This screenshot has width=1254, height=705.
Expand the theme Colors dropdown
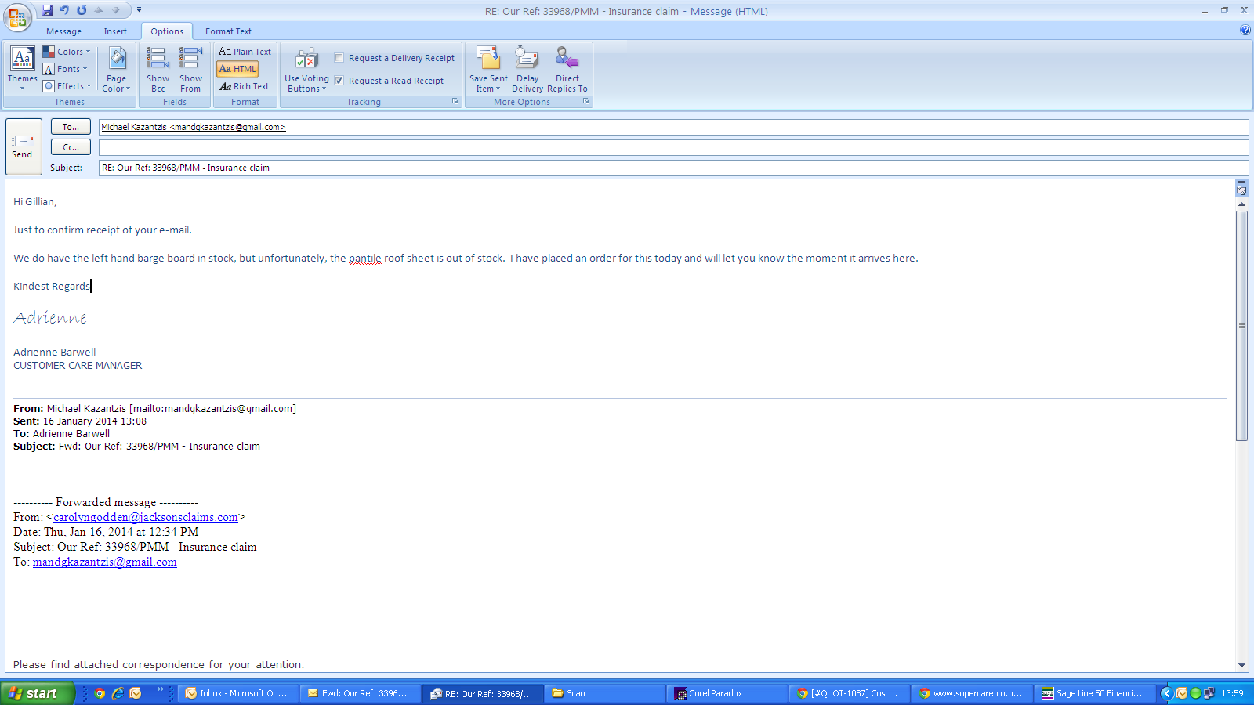pyautogui.click(x=67, y=52)
